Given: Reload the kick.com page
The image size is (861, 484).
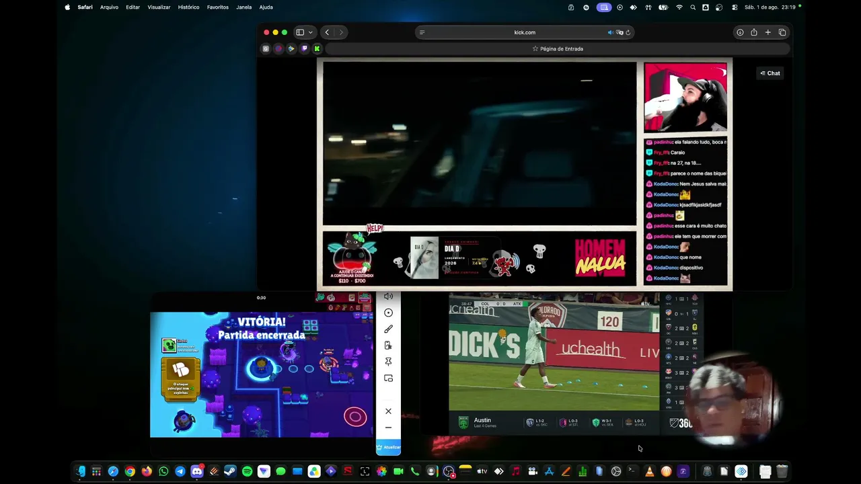Looking at the screenshot, I should click(628, 32).
